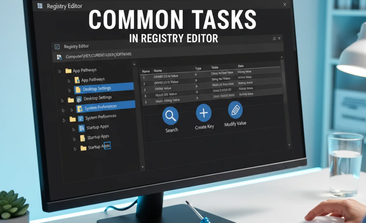
Task: Click the computer icon beside the address path
Action: pos(59,57)
